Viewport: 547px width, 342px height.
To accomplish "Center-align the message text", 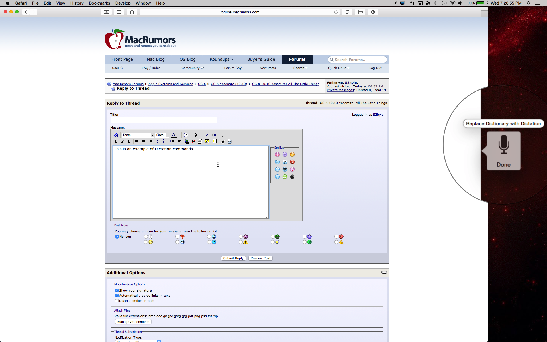I will (144, 141).
